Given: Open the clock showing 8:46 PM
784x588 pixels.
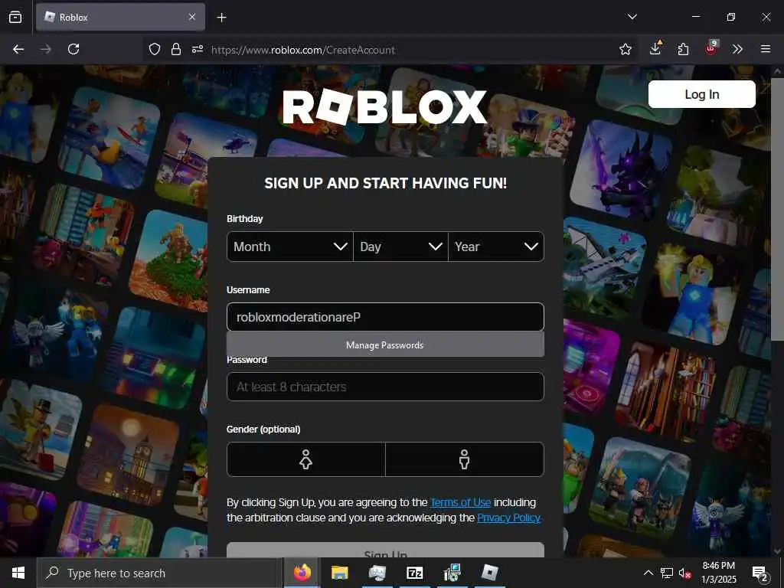Looking at the screenshot, I should click(718, 573).
